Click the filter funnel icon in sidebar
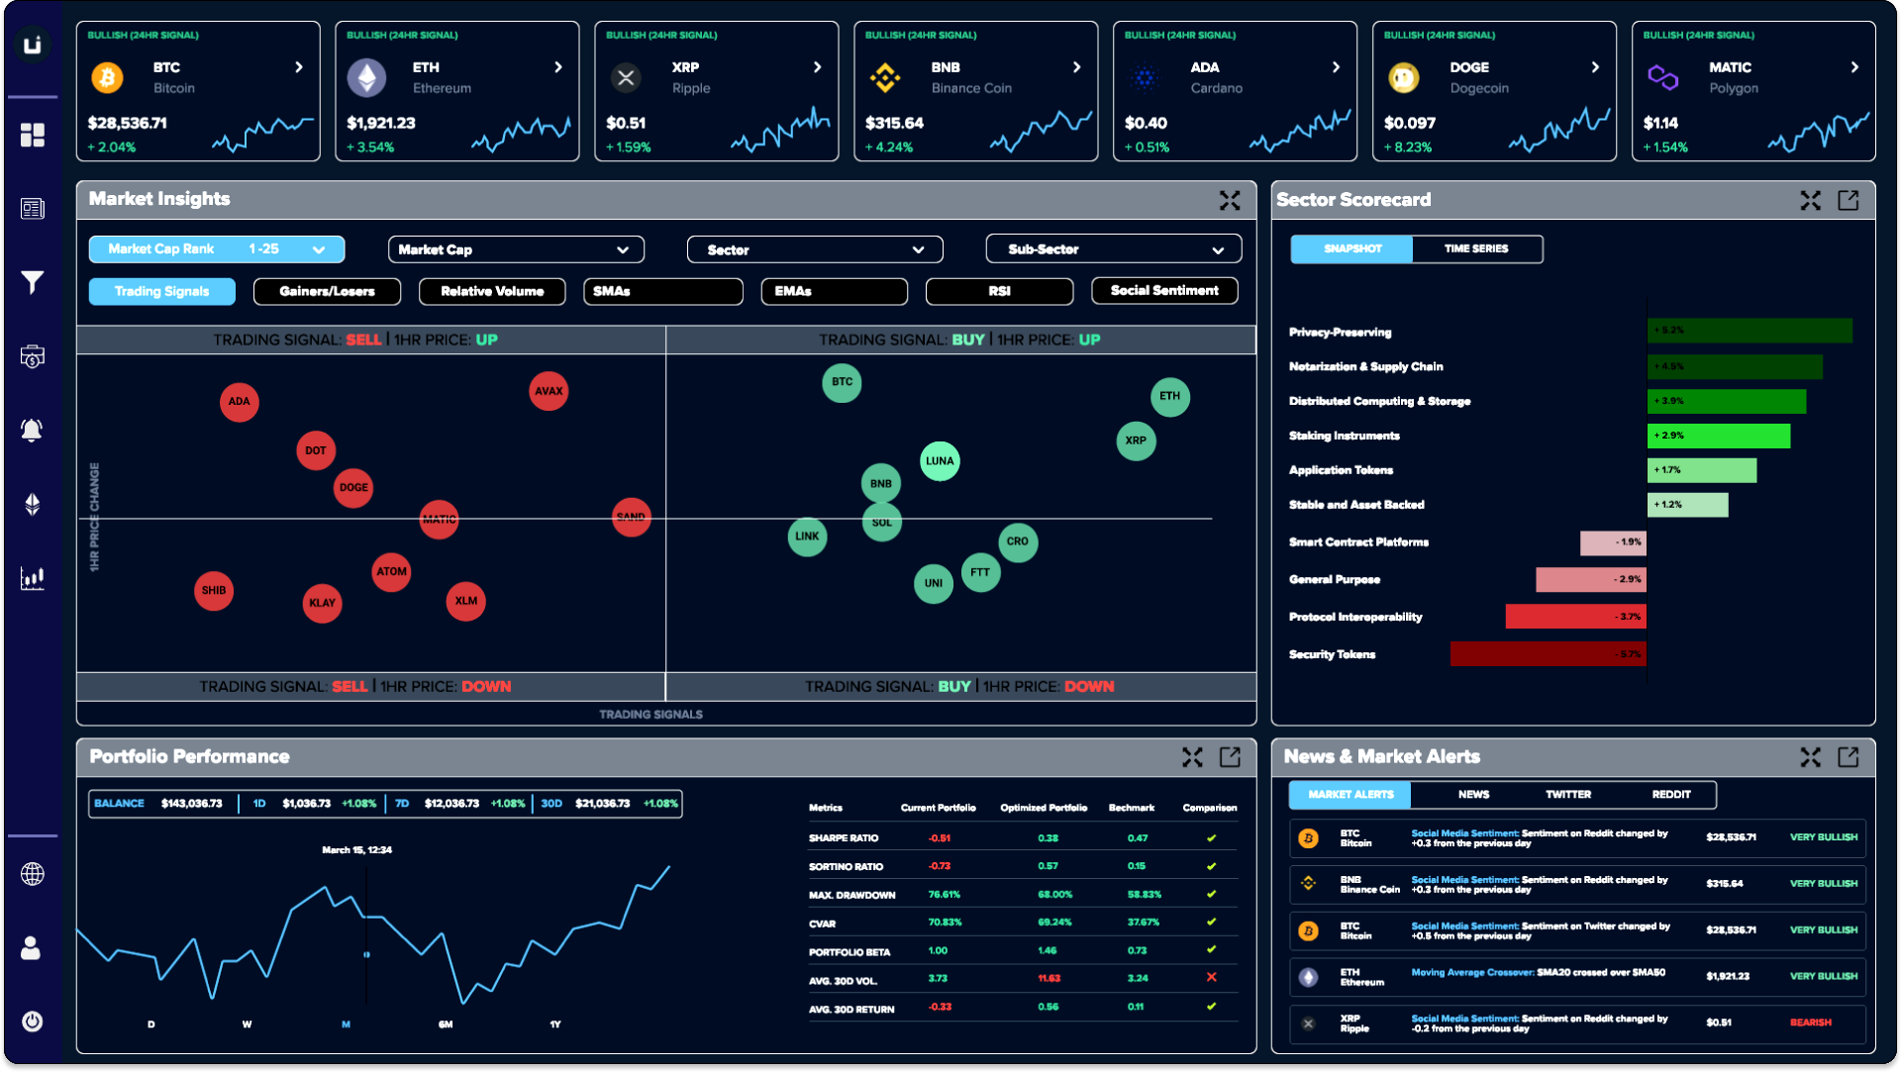The image size is (1901, 1072). click(33, 282)
